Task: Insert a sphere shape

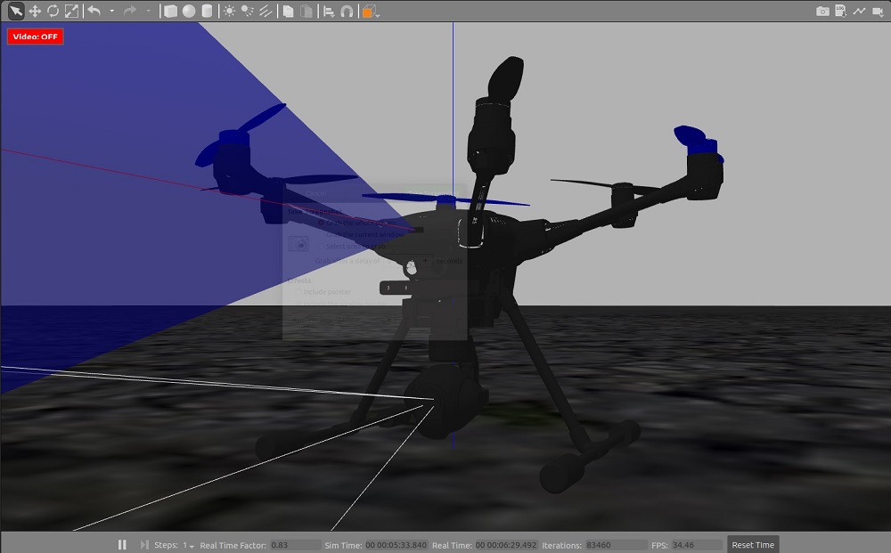Action: (189, 12)
